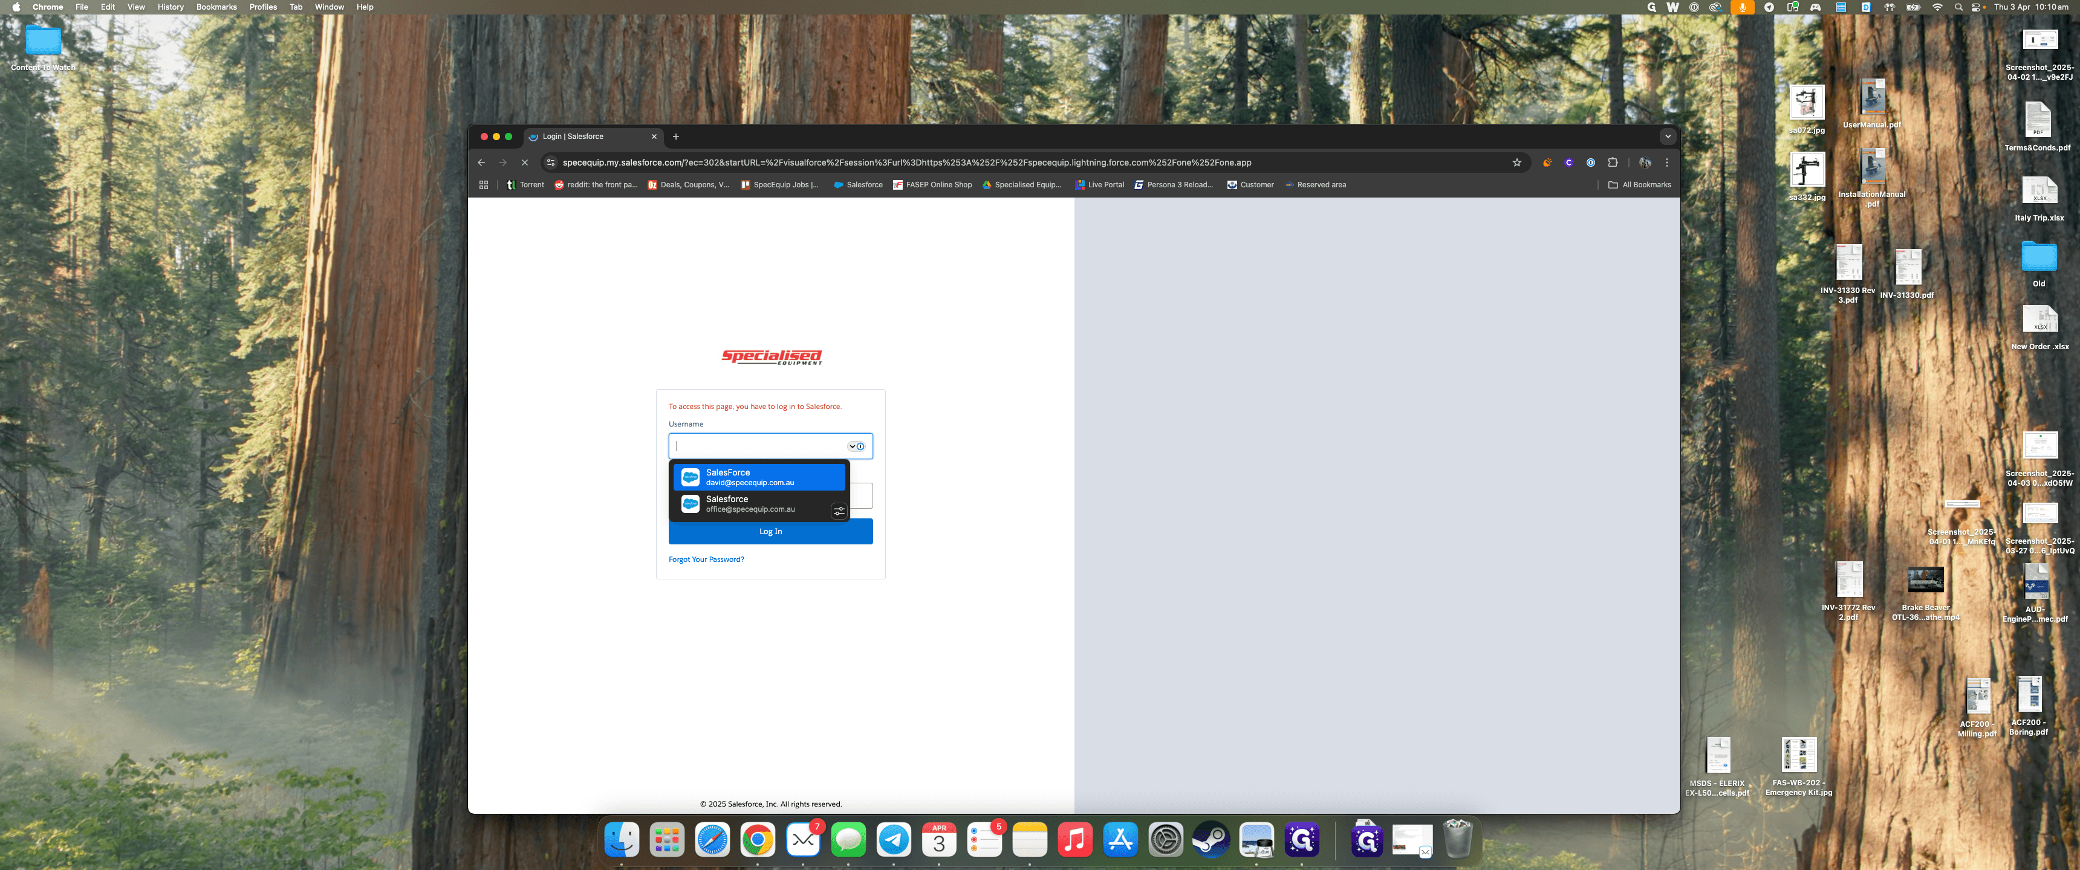Screen dimensions: 2080x870
Task: Open System Settings from the Dock
Action: (1165, 840)
